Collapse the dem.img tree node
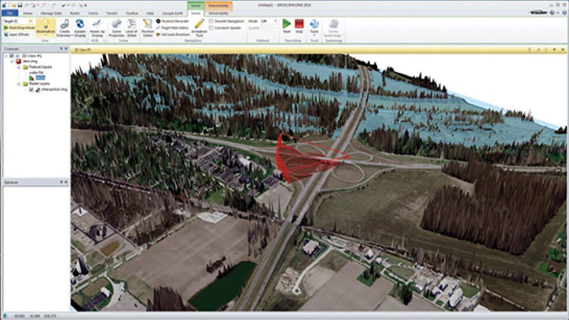The height and width of the screenshot is (320, 569). (x=12, y=61)
